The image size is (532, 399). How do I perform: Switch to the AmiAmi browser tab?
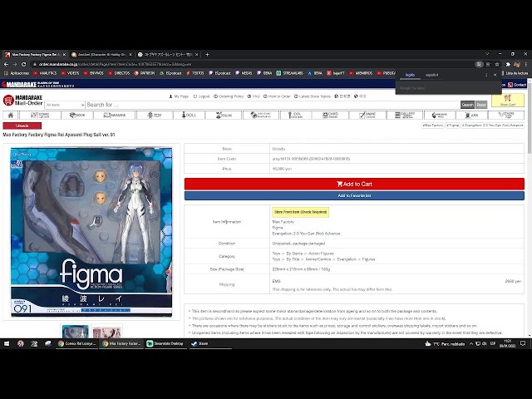tap(101, 54)
